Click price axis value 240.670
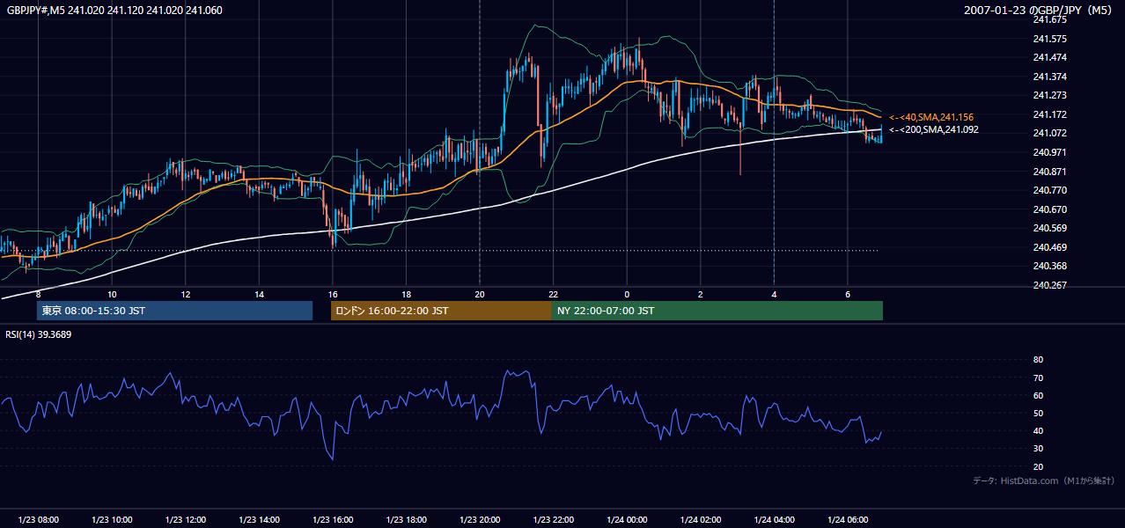The image size is (1125, 528). point(1050,209)
